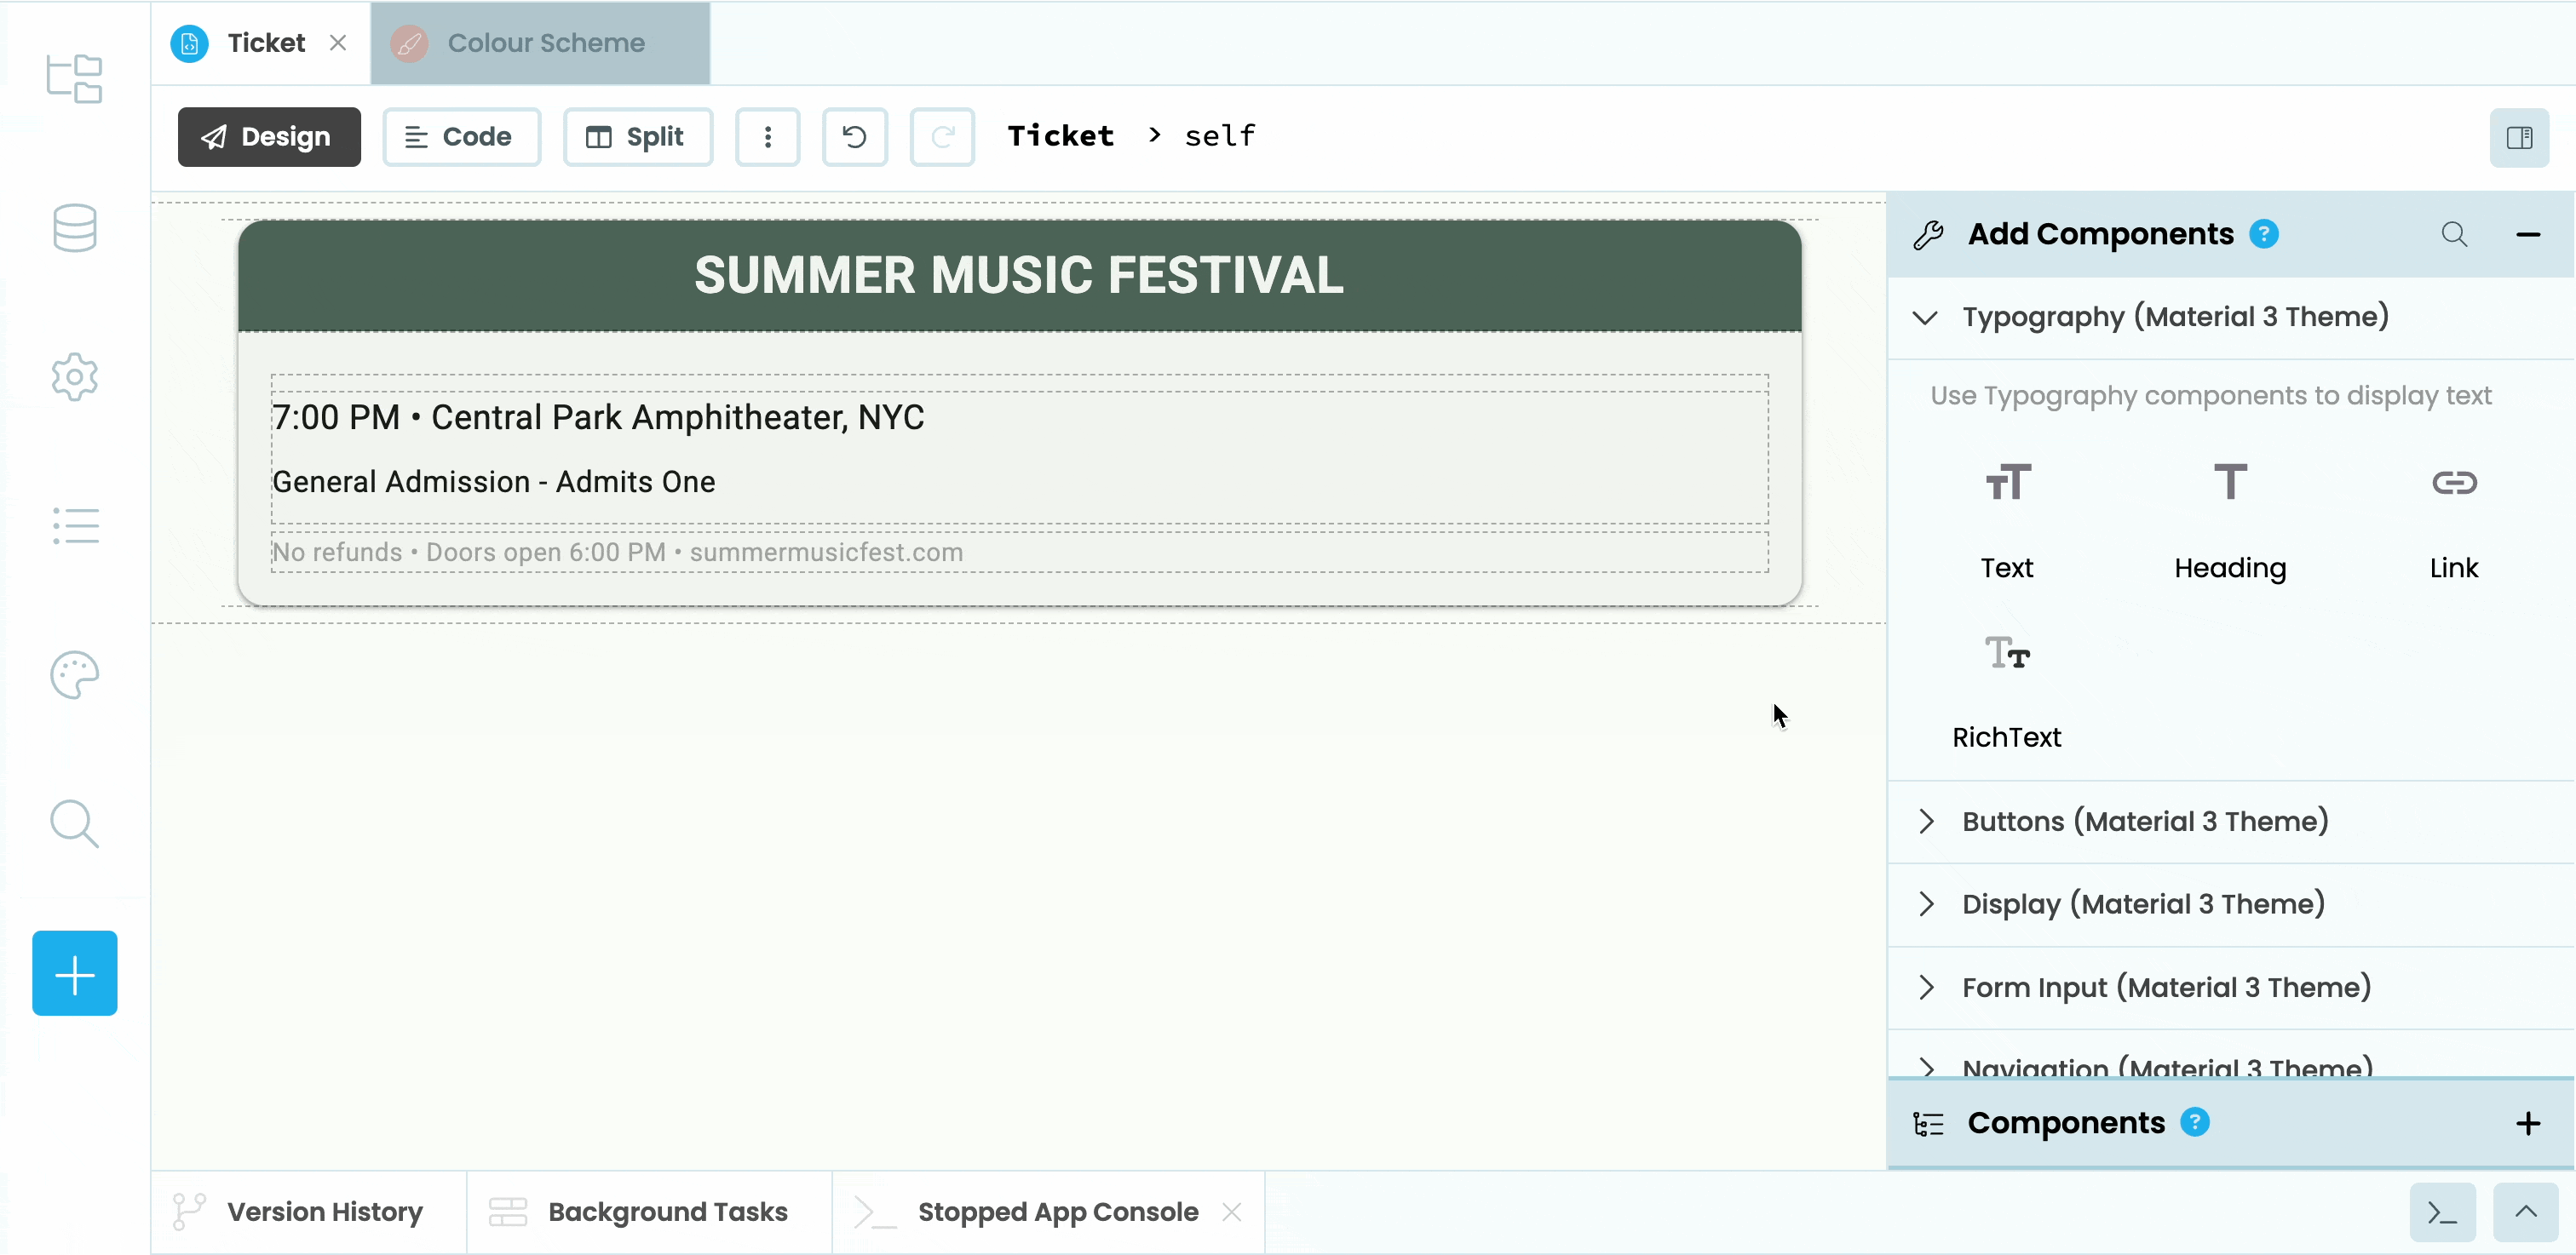Image resolution: width=2576 pixels, height=1255 pixels.
Task: Click the Ticket form tab icon
Action: (190, 43)
